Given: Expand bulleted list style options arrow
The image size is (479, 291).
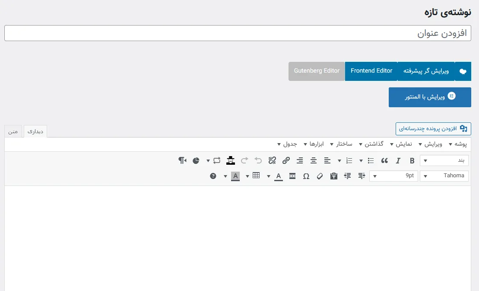Looking at the screenshot, I should 361,160.
